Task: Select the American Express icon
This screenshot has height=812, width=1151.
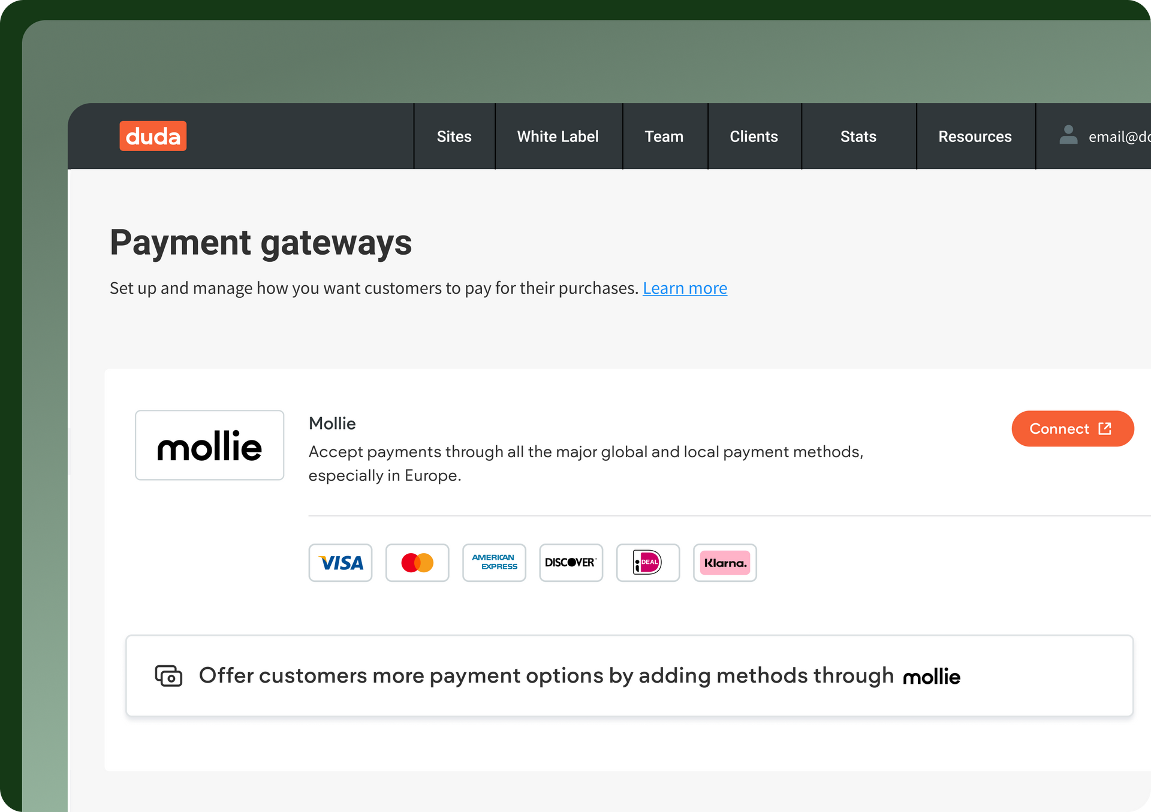Action: click(x=494, y=563)
